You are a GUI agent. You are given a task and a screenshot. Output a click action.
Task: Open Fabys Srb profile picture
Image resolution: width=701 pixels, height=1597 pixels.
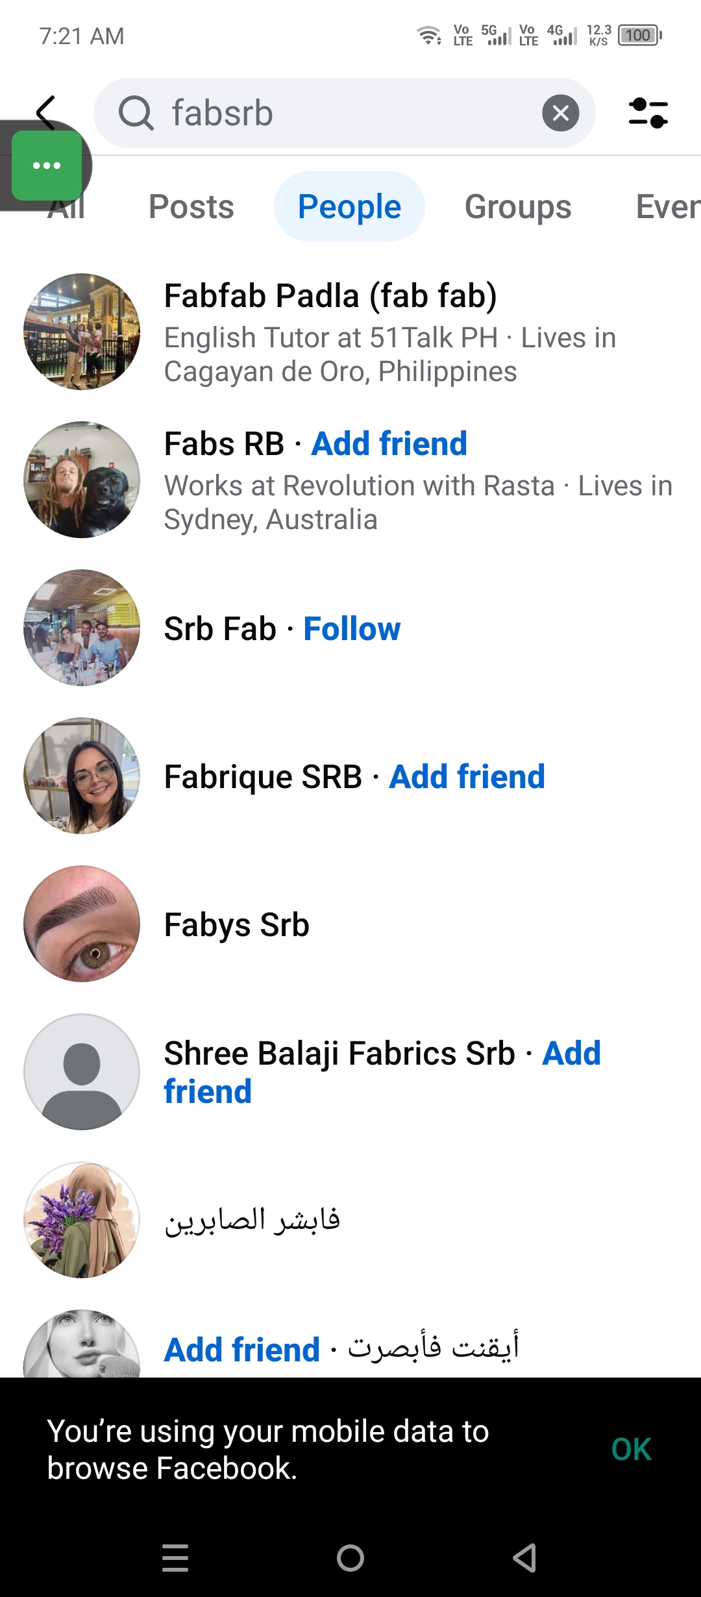click(82, 924)
